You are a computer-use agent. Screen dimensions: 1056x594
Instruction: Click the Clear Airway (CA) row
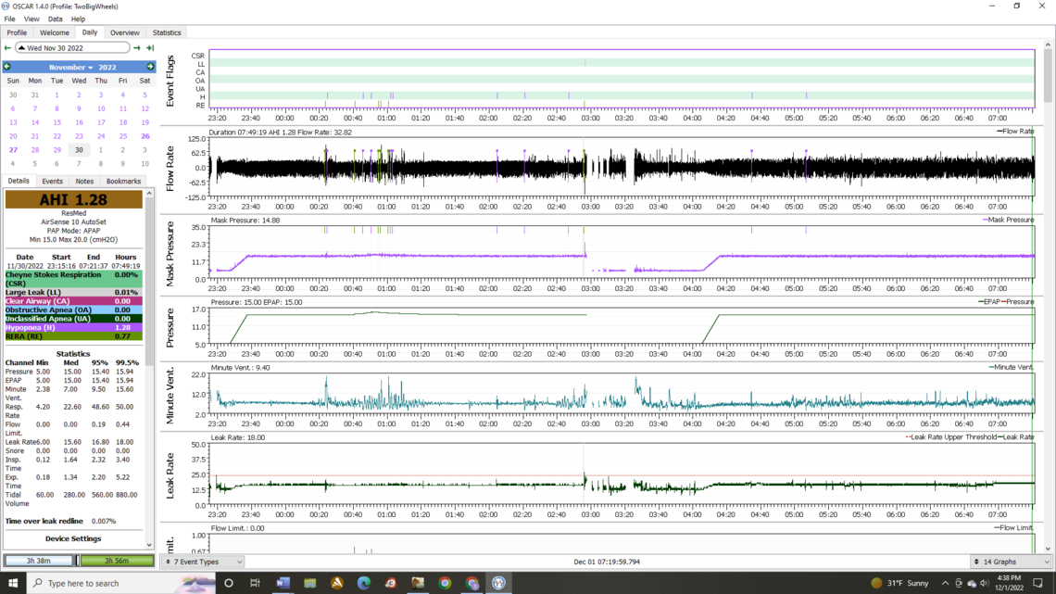73,301
